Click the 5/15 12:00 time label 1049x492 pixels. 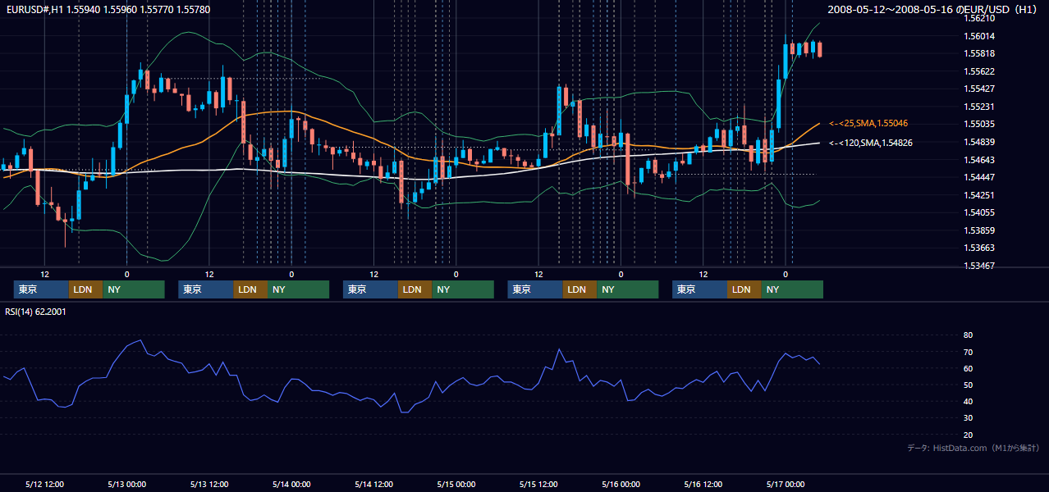coord(538,484)
